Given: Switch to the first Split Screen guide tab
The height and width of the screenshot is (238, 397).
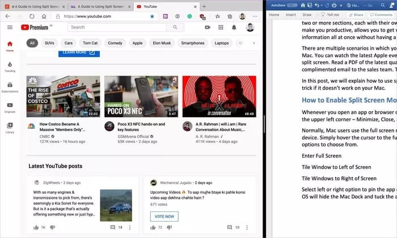Looking at the screenshot, I should (35, 7).
